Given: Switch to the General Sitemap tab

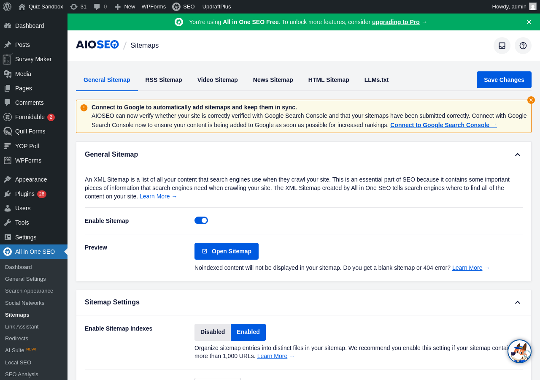Looking at the screenshot, I should [107, 80].
